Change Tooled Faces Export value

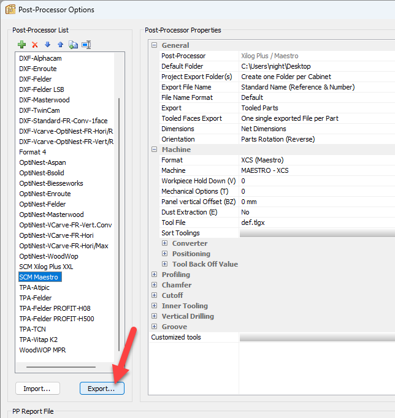[x=317, y=118]
